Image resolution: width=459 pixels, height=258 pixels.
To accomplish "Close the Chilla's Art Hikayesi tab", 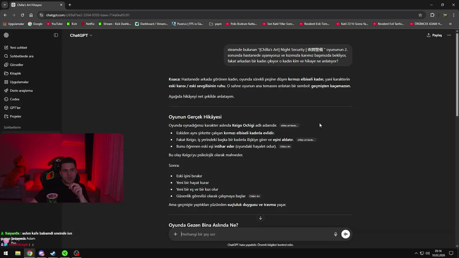I will tap(61, 5).
